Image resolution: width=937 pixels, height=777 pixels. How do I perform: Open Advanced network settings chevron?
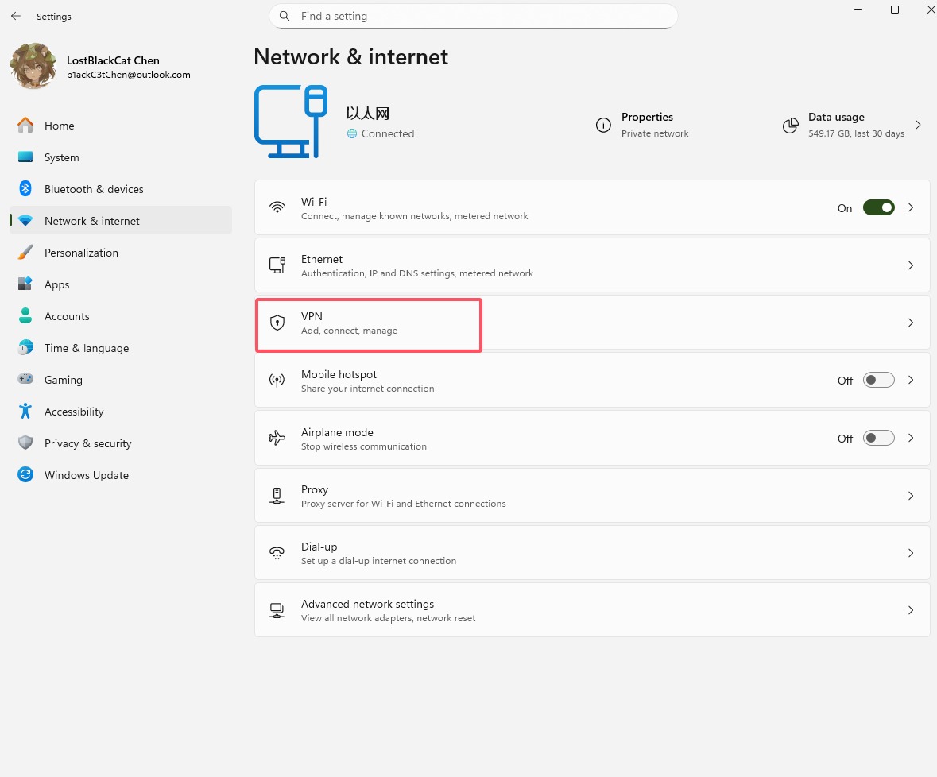911,610
